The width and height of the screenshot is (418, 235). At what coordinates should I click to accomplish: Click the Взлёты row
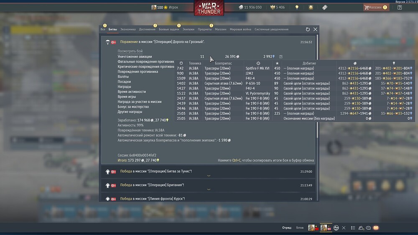point(123,77)
